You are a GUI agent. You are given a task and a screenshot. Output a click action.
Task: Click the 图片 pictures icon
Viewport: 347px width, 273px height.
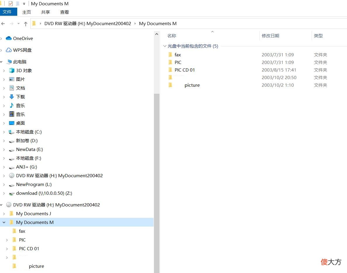[x=12, y=79]
